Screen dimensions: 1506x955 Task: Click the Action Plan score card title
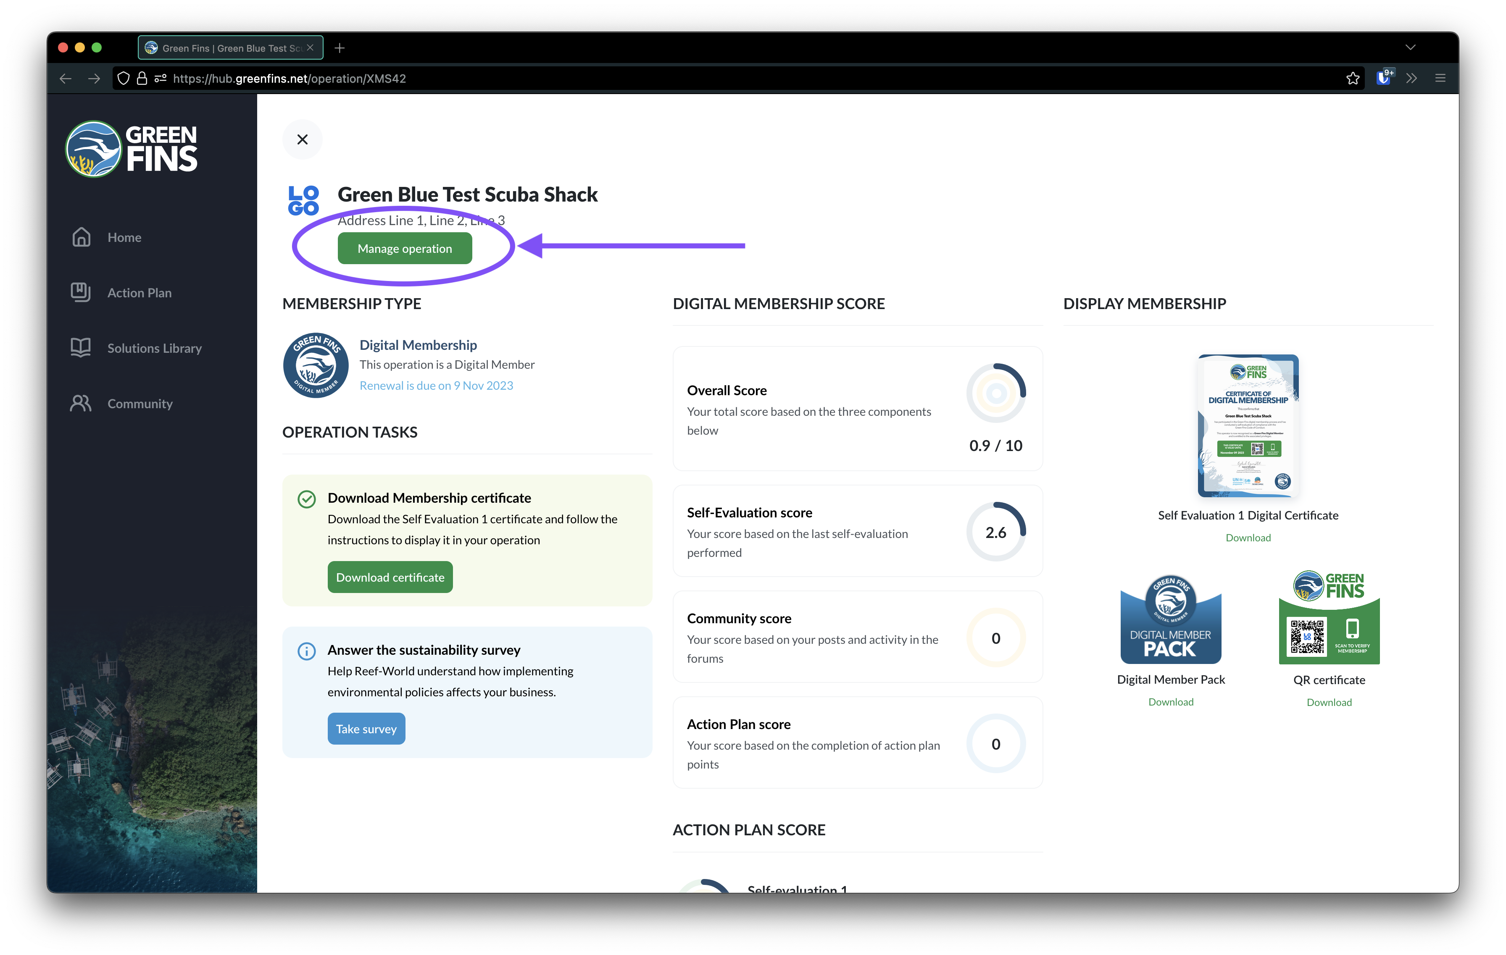coord(739,724)
